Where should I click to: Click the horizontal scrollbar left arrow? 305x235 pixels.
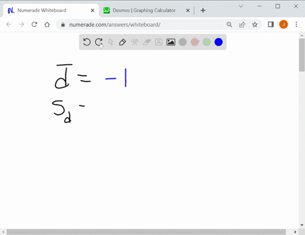coord(3,232)
